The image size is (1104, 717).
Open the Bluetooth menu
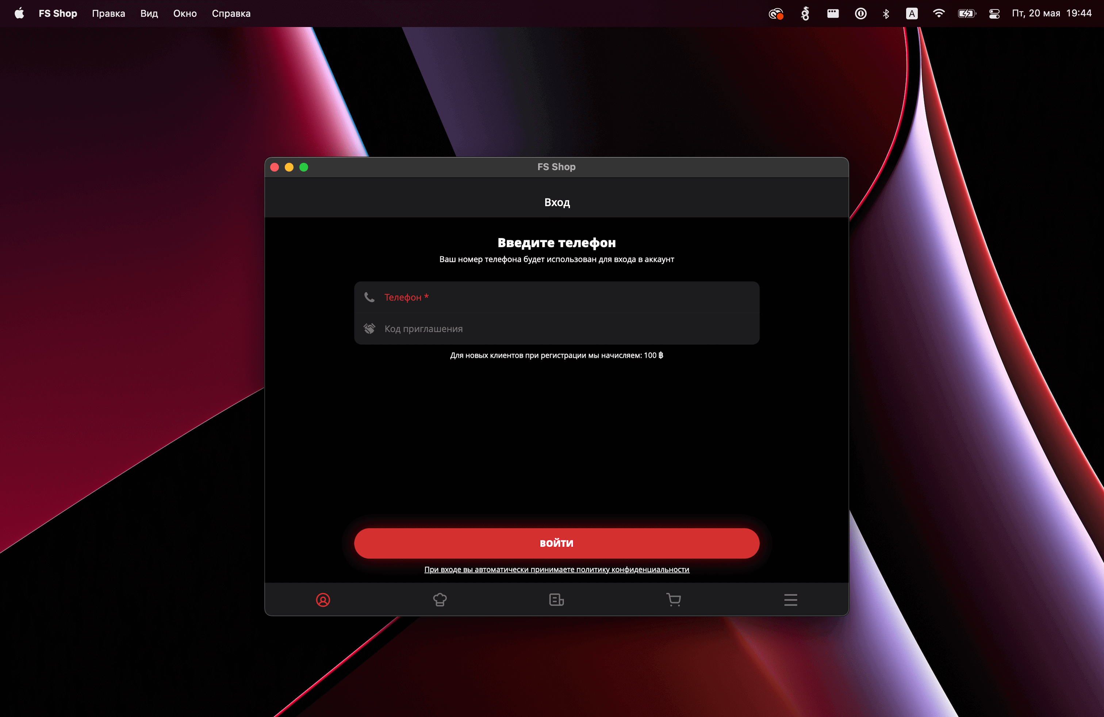(x=886, y=14)
